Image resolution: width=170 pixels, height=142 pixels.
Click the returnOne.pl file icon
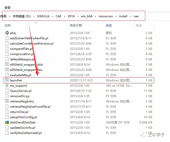7,112
